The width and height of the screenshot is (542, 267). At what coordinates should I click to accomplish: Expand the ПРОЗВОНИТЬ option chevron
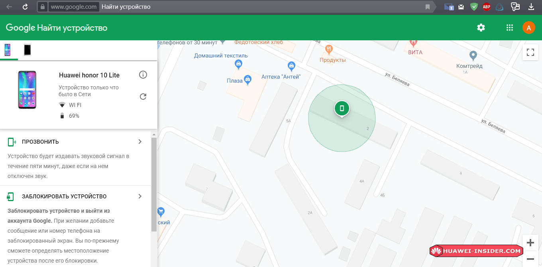click(140, 142)
